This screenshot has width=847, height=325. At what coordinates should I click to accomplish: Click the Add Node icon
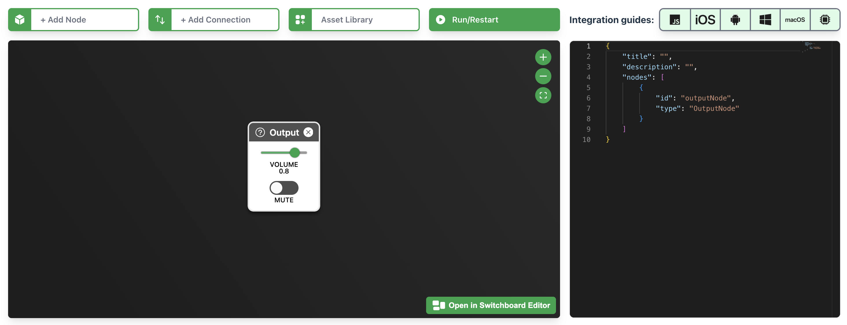(19, 19)
